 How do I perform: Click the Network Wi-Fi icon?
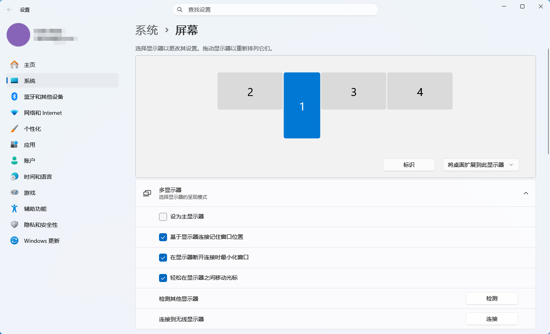14,113
